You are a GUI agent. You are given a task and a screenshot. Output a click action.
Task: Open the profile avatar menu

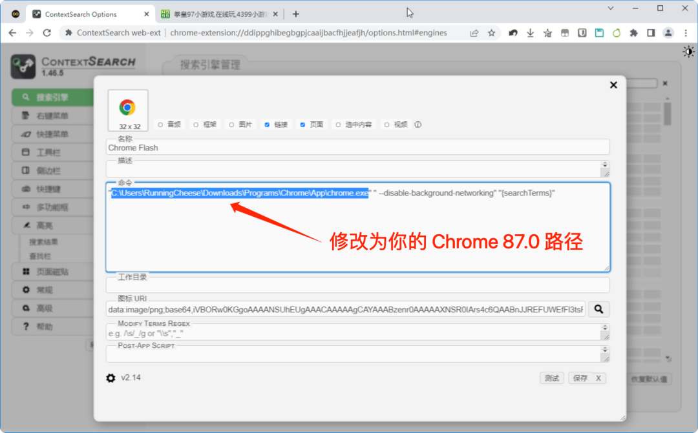click(x=668, y=33)
